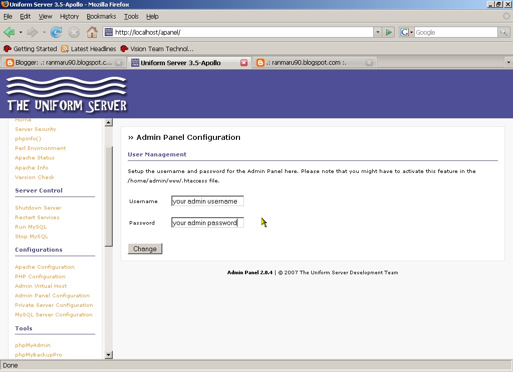This screenshot has height=372, width=513.
Task: Open the Admin Panel Configuration link
Action: coord(52,295)
